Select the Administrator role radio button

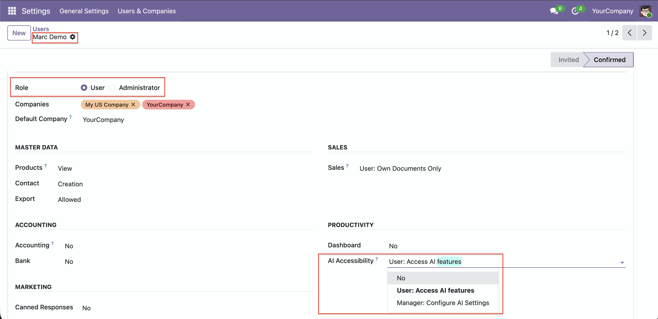tap(112, 88)
